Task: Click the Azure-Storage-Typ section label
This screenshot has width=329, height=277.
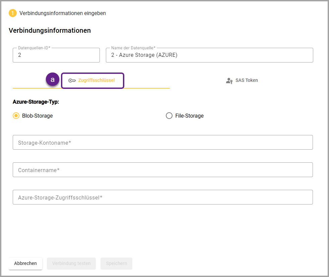Action: [36, 102]
